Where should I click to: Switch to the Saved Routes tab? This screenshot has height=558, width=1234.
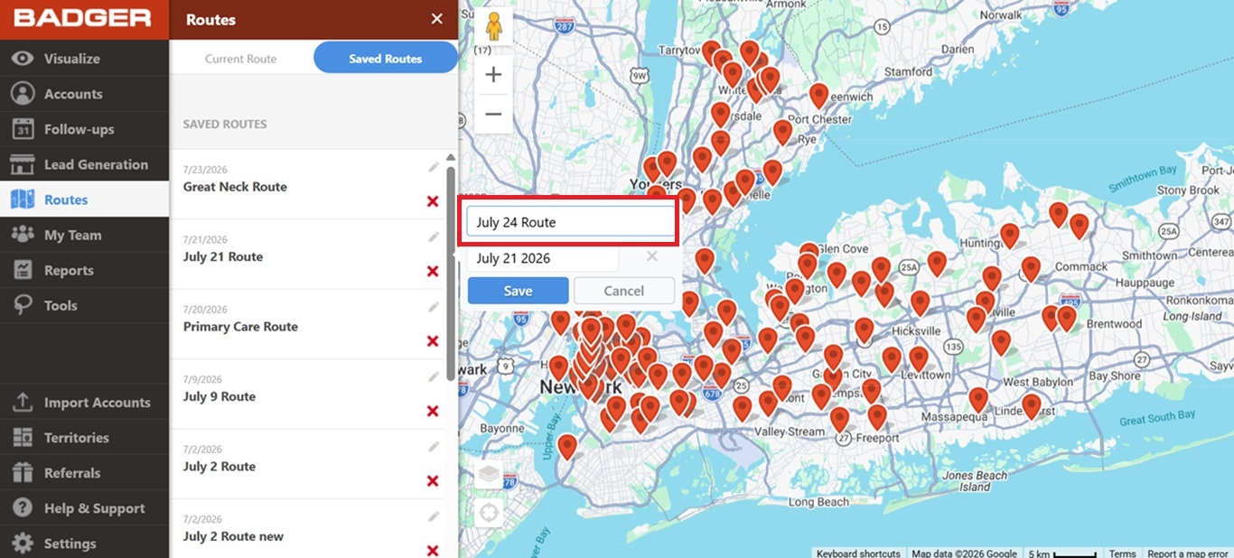tap(386, 59)
